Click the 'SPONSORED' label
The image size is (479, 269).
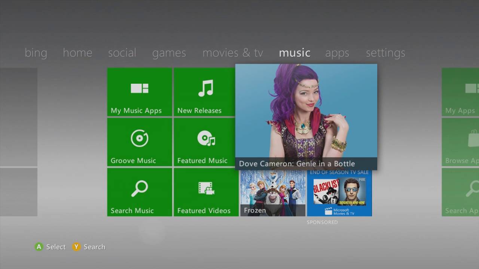[322, 222]
